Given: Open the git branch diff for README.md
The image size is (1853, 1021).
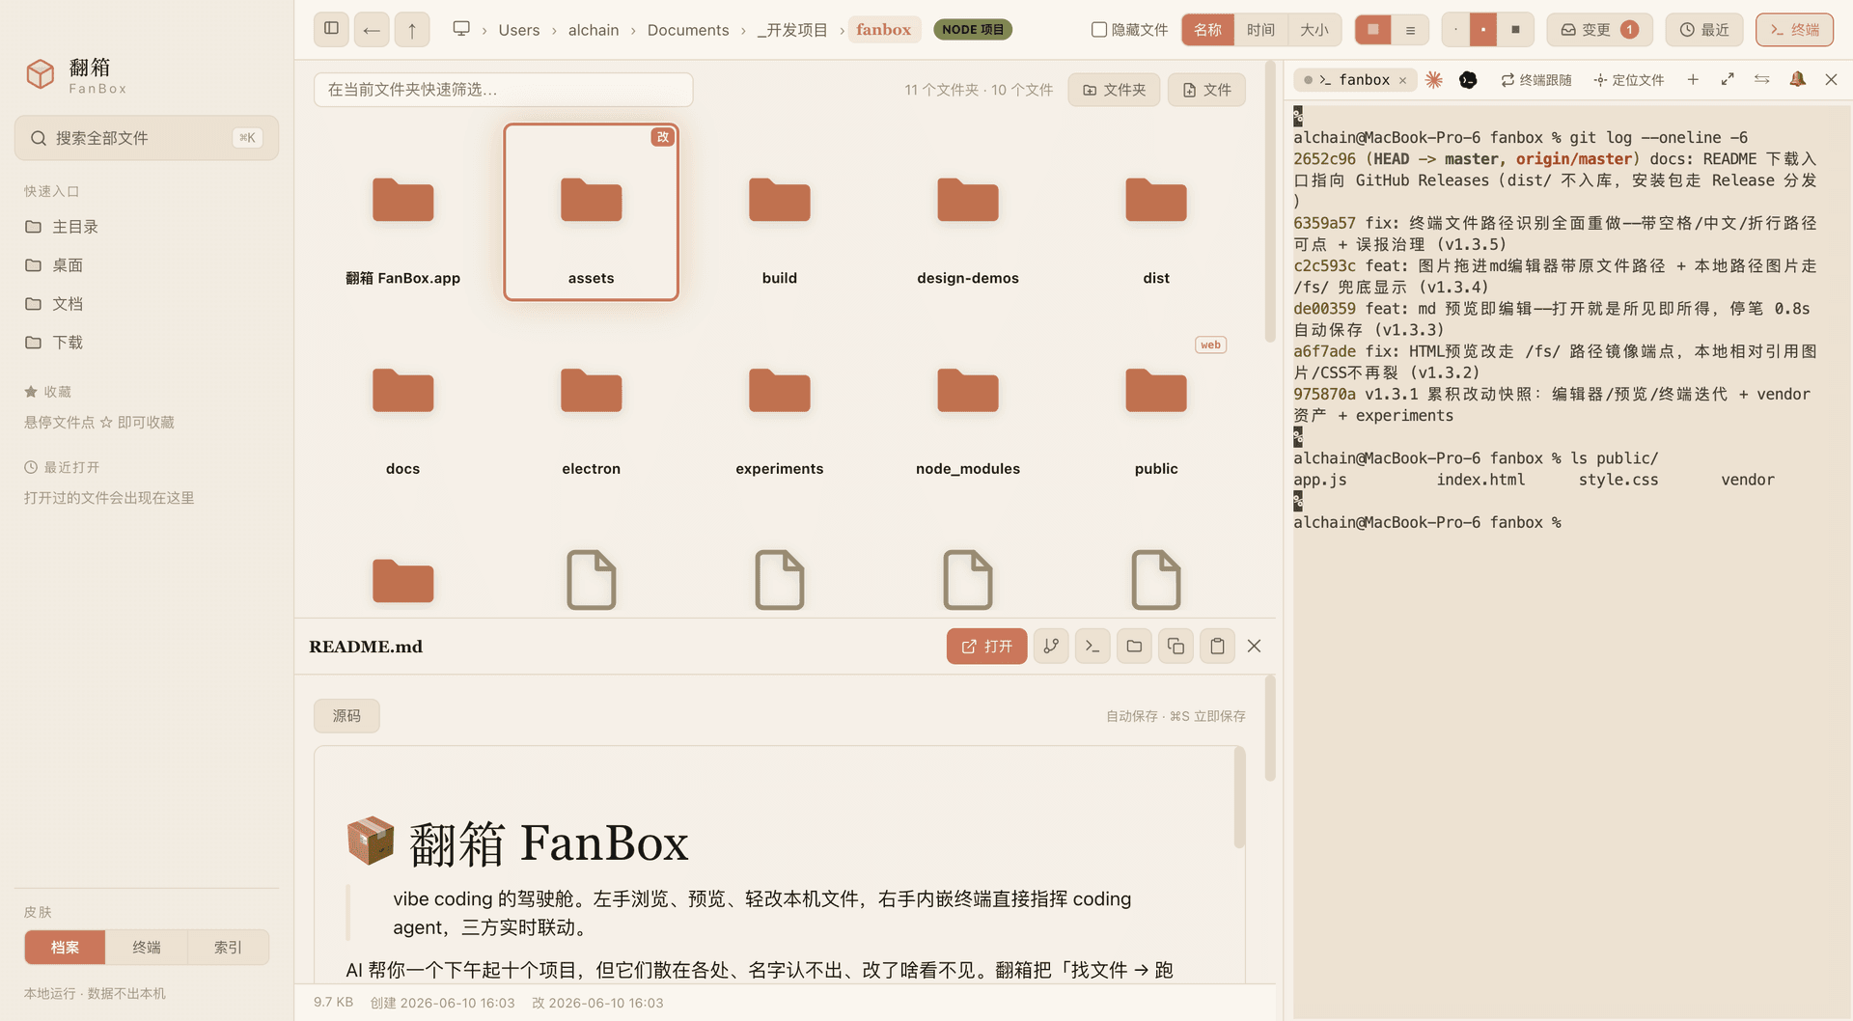Looking at the screenshot, I should click(x=1051, y=646).
